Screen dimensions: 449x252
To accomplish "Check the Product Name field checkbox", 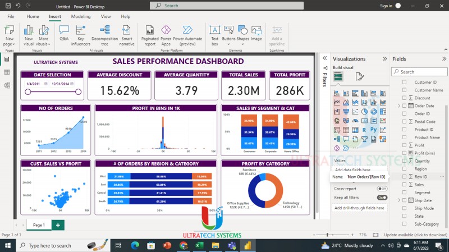I will click(x=404, y=137).
